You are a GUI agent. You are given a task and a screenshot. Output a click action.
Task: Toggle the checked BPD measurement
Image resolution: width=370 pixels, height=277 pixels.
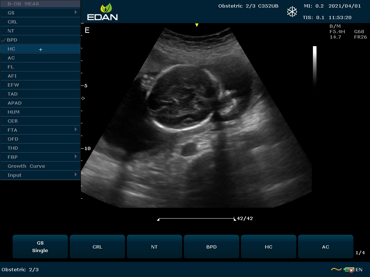[12, 40]
